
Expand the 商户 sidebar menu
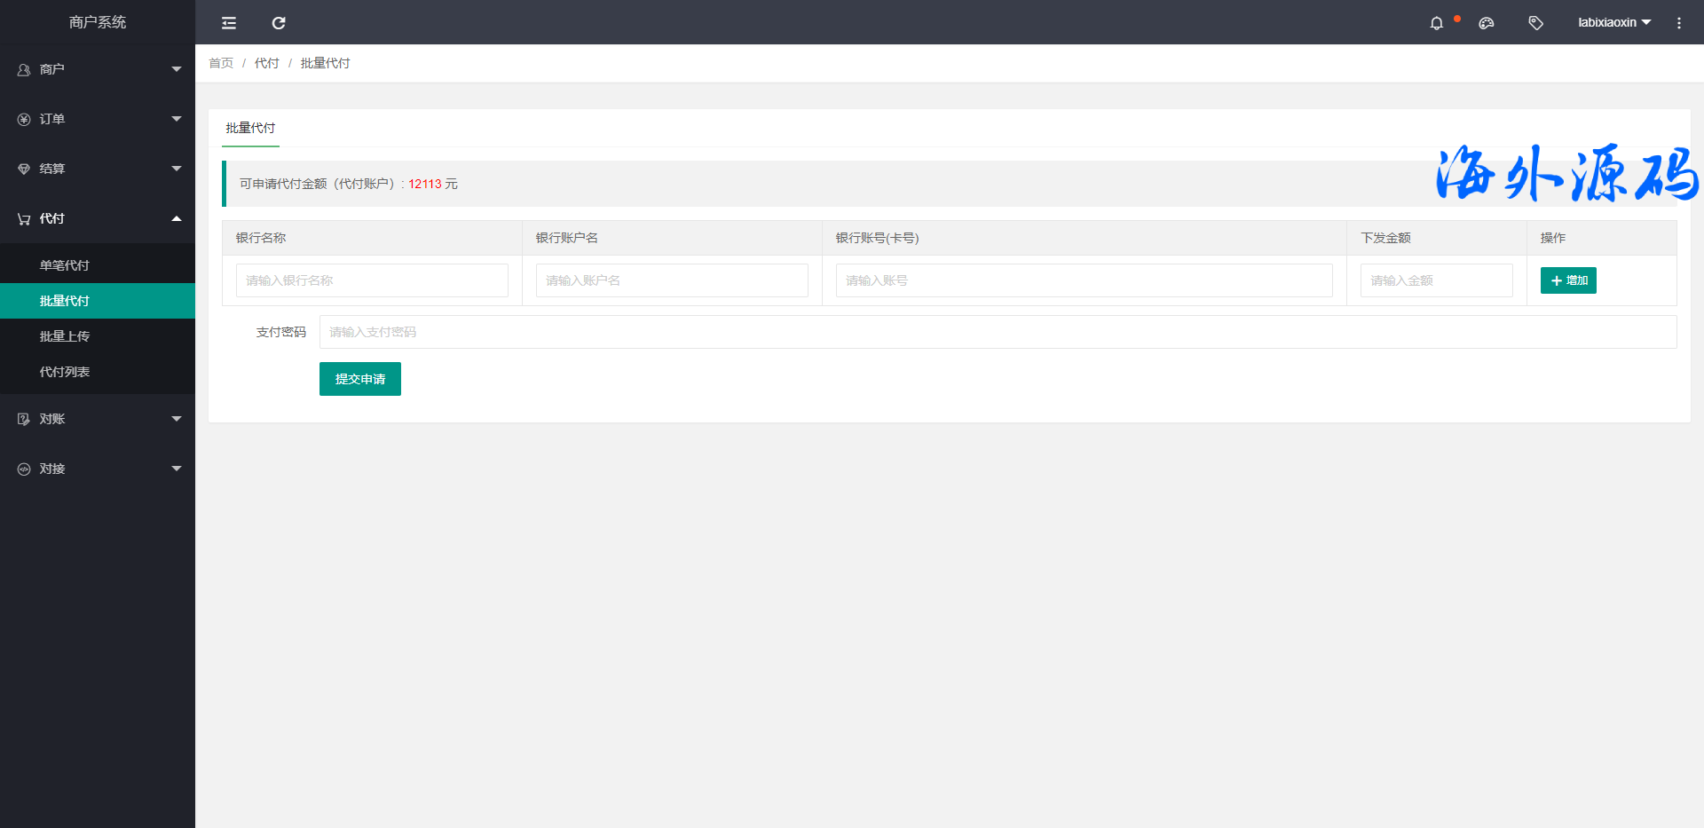point(98,69)
